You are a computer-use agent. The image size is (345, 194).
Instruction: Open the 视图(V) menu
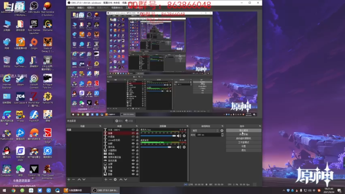tap(91, 8)
